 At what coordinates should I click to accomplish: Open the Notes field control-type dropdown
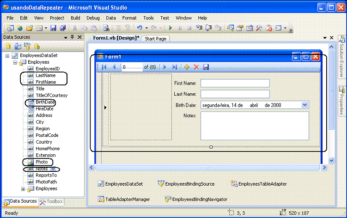[x=53, y=169]
